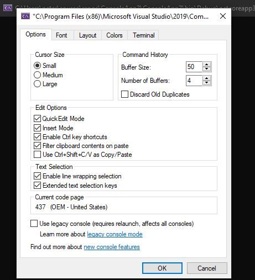Click the Buffer Size value field

(194, 67)
